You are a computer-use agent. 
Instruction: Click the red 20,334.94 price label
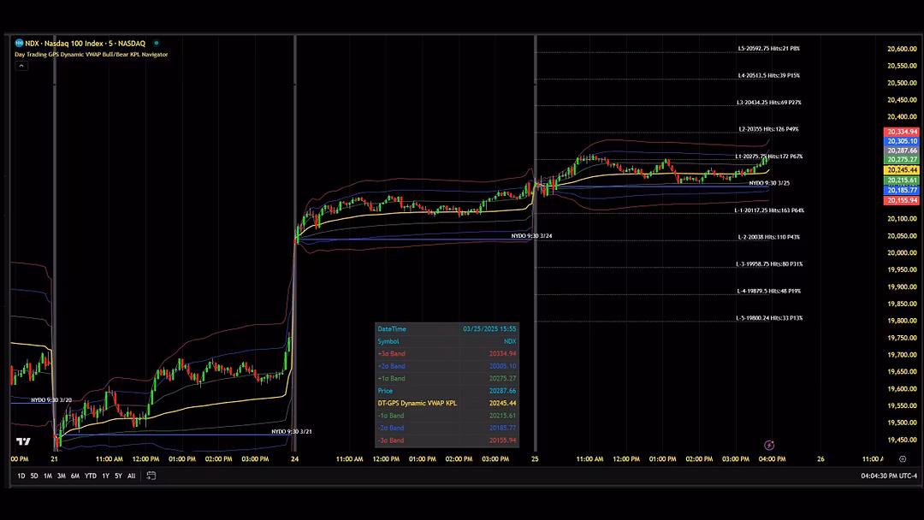pos(902,132)
